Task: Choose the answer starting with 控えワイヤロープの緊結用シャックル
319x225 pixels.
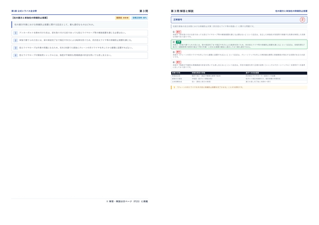Action: click(79, 55)
